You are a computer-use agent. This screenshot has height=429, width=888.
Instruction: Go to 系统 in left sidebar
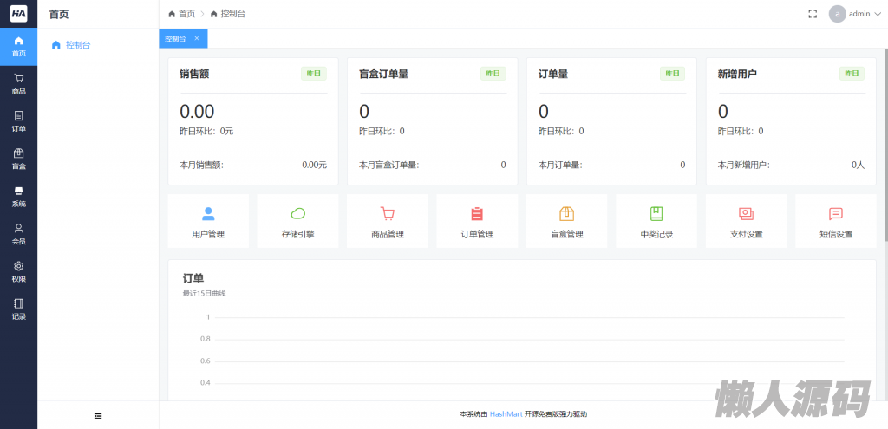pos(18,196)
